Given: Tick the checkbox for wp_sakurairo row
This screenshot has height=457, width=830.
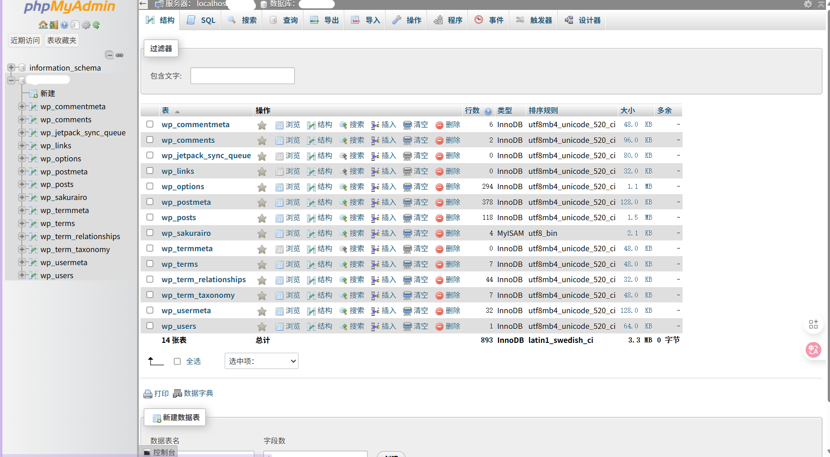Looking at the screenshot, I should click(x=150, y=233).
